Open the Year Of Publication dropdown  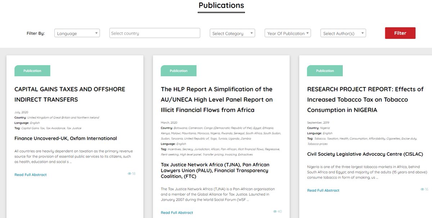[288, 33]
